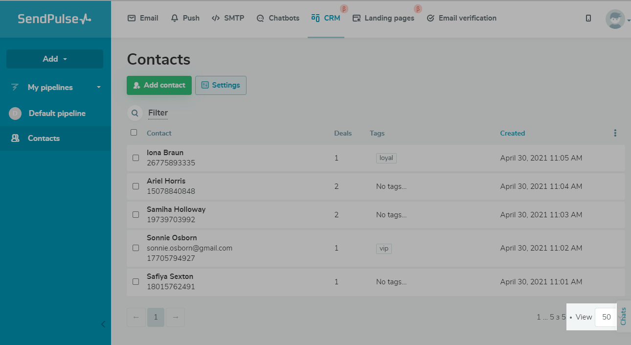Open the user avatar account menu
Screen dimensions: 631x345
[x=615, y=19]
